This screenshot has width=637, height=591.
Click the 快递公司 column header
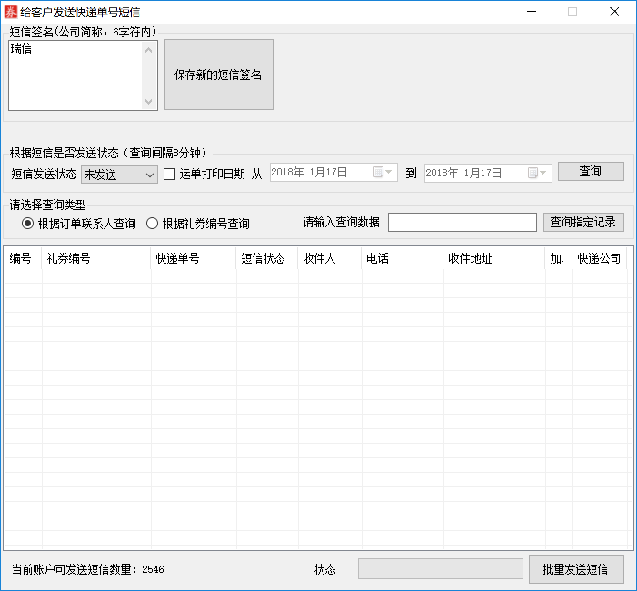click(599, 259)
